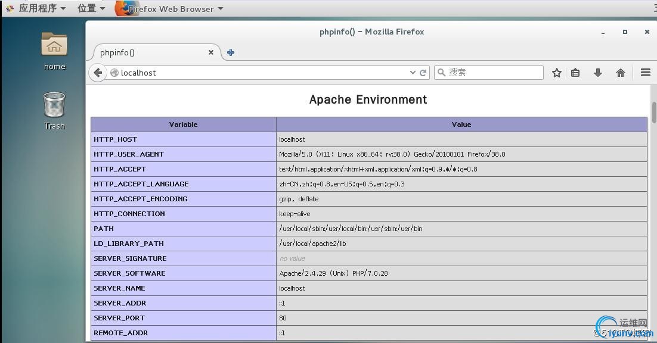Image resolution: width=657 pixels, height=343 pixels.
Task: Click the HTTP_ACCEPT variable cell
Action: tap(184, 169)
